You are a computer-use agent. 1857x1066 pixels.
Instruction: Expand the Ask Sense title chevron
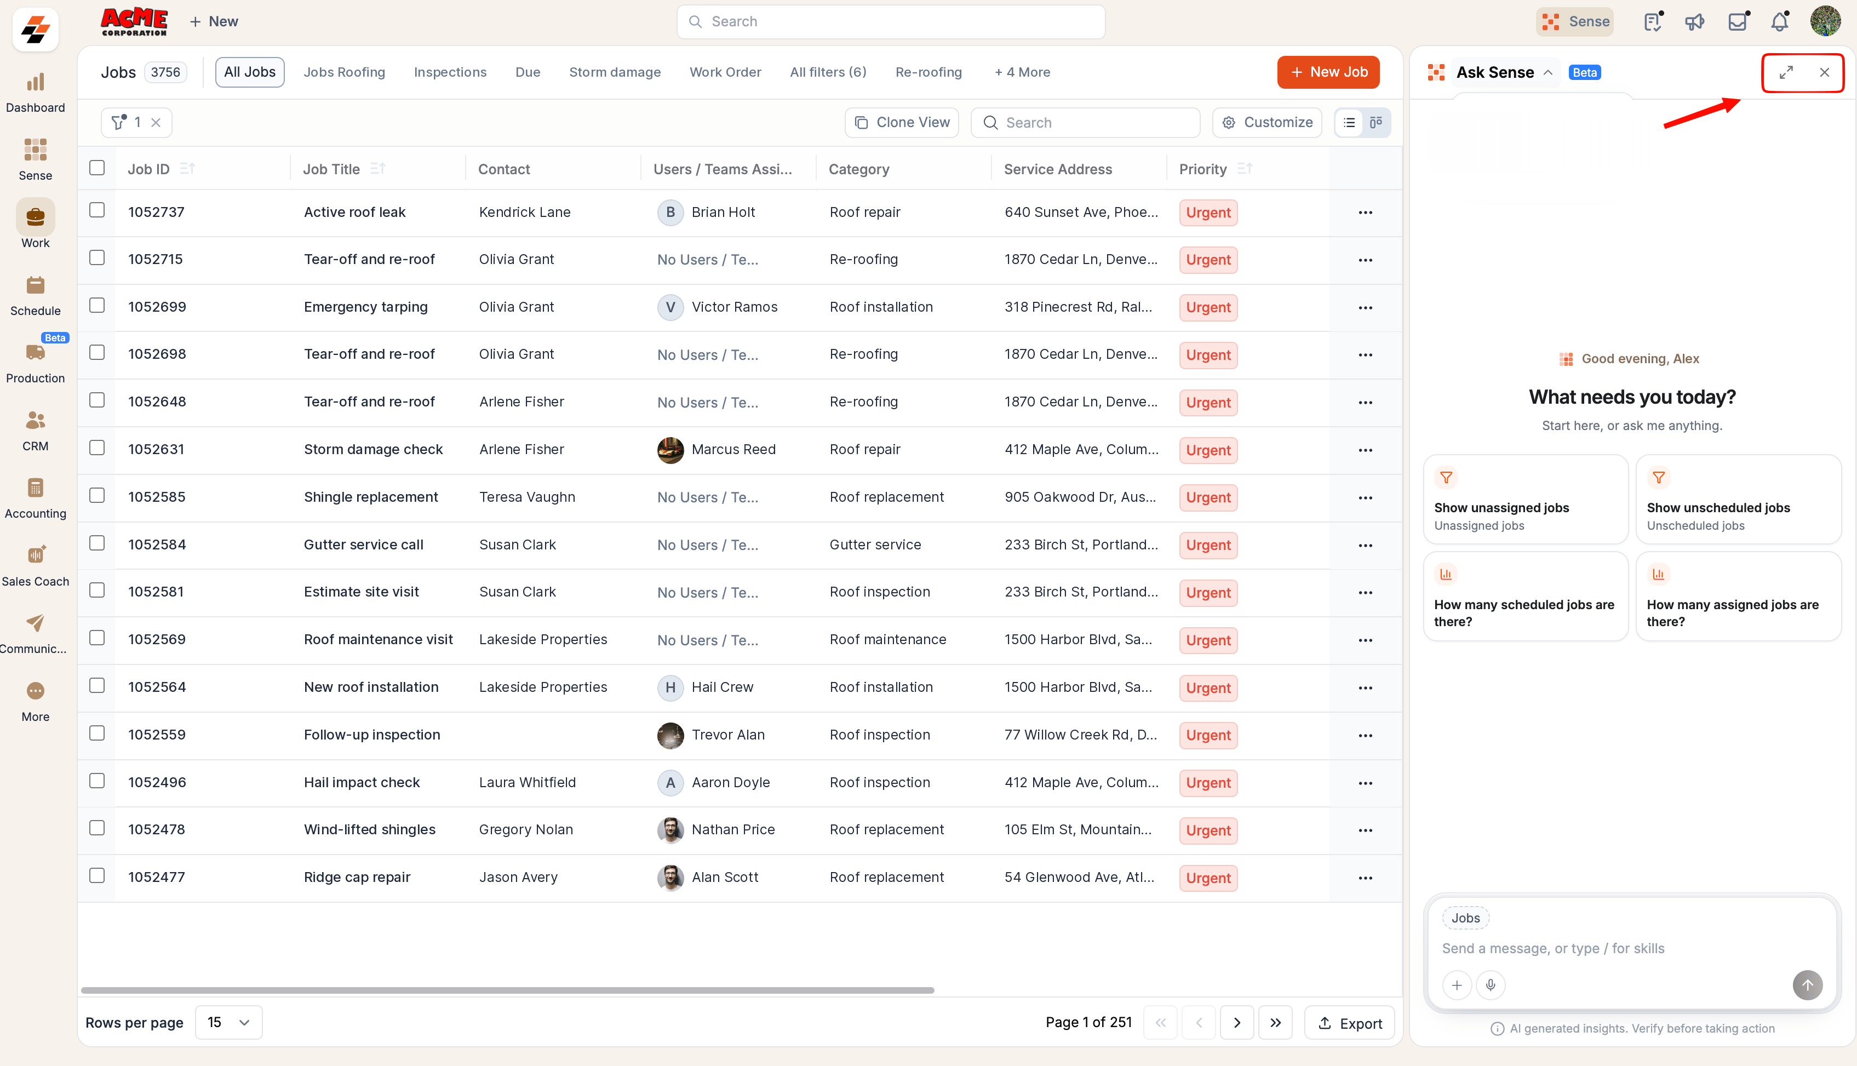pos(1548,72)
